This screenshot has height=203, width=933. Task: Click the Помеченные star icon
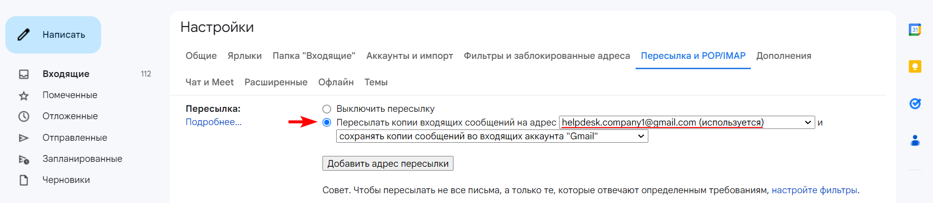coord(24,96)
